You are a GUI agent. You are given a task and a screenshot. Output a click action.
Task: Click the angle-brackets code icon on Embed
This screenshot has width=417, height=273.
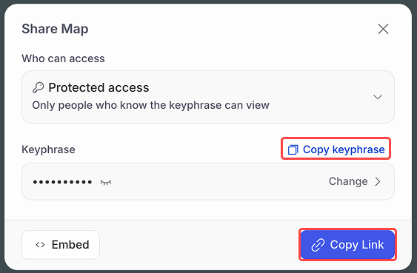click(x=40, y=245)
